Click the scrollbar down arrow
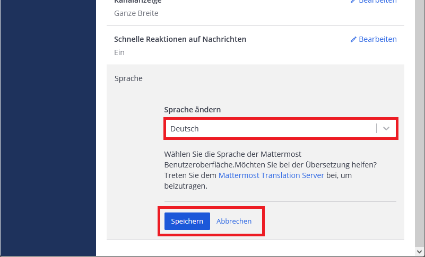The height and width of the screenshot is (257, 425). pos(420,252)
